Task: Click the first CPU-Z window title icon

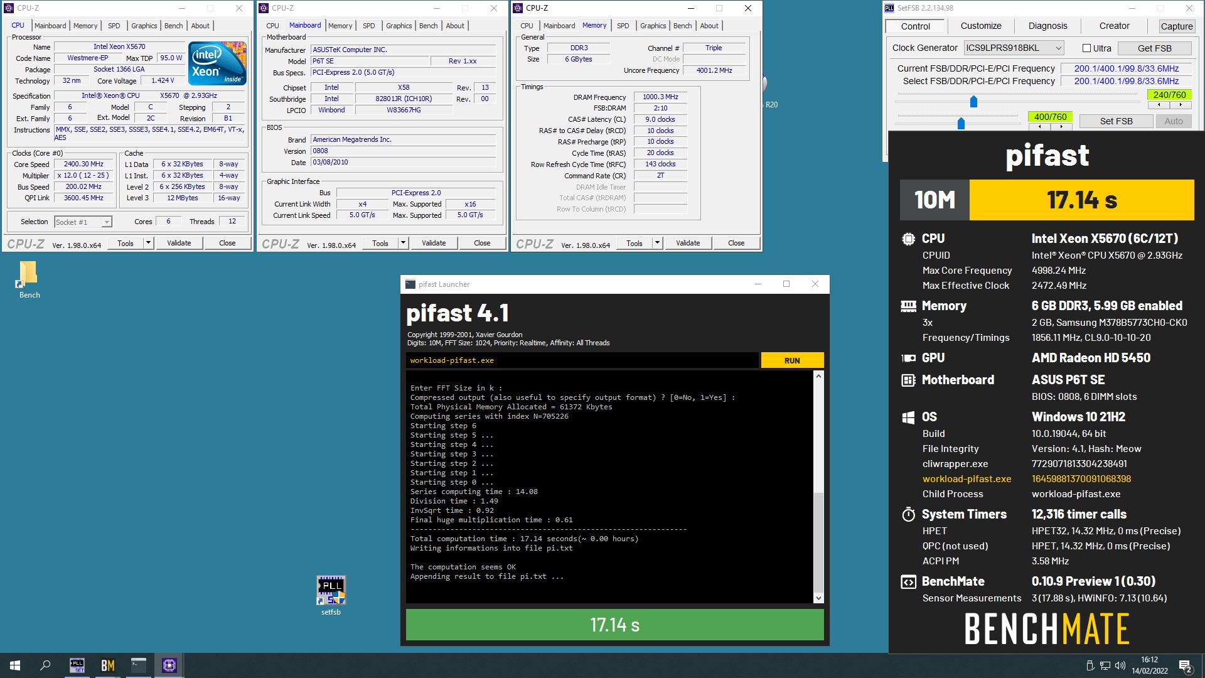Action: [9, 8]
